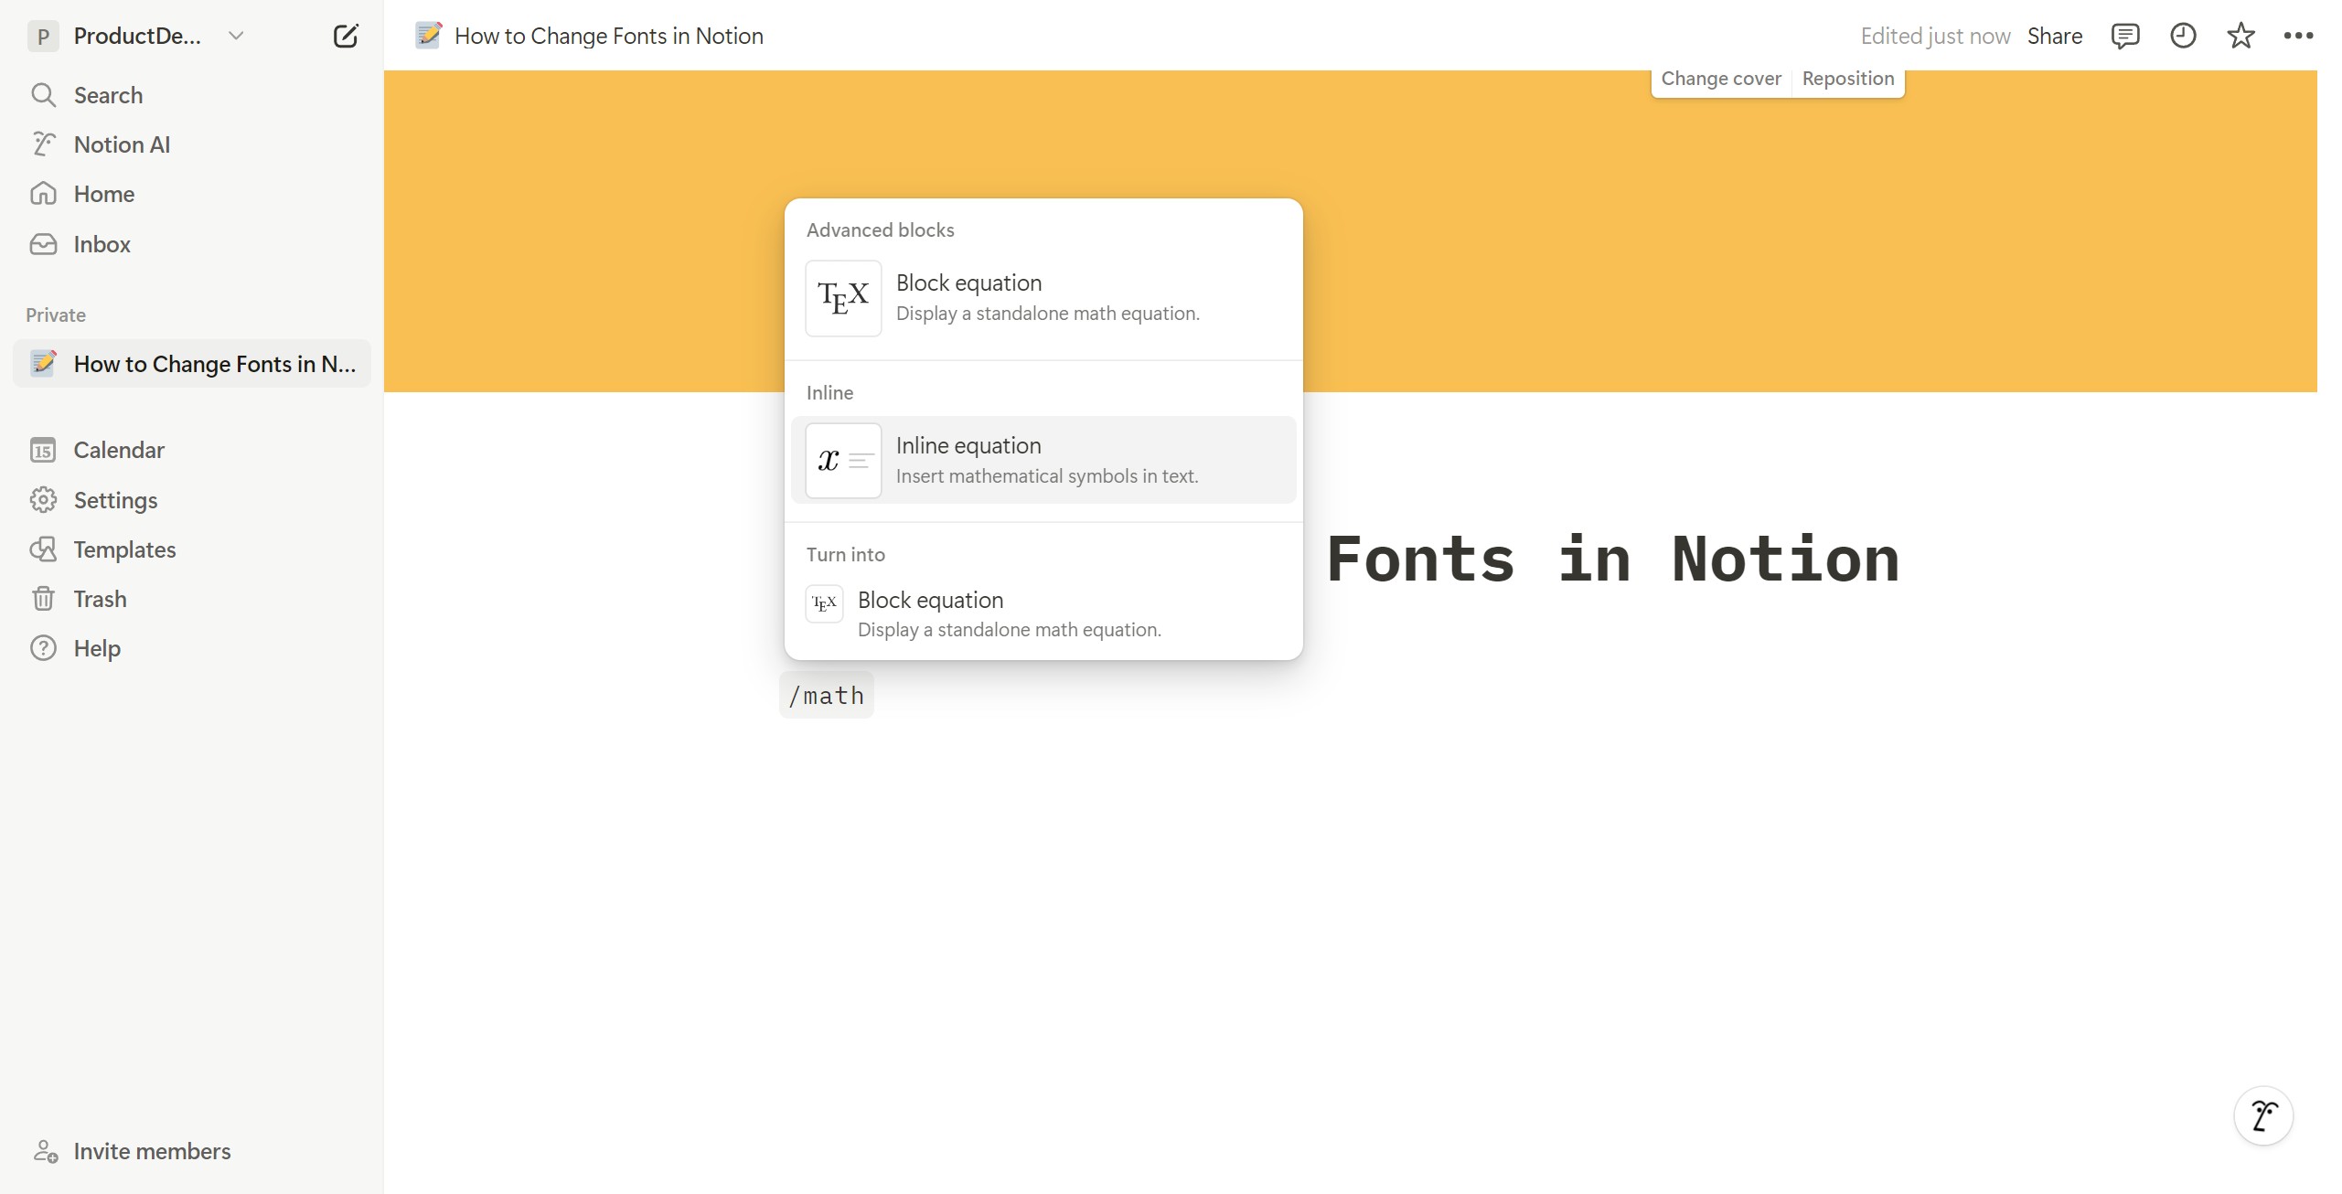The width and height of the screenshot is (2342, 1194).
Task: Open the floating Notion AI button
Action: (2263, 1116)
